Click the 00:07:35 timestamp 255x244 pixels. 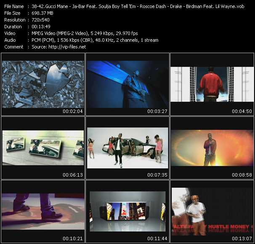(x=157, y=175)
